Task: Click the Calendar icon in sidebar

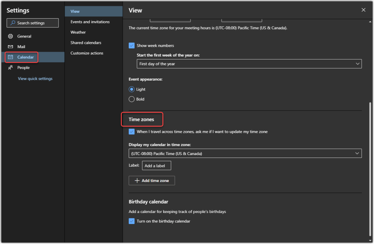Action: pos(11,57)
